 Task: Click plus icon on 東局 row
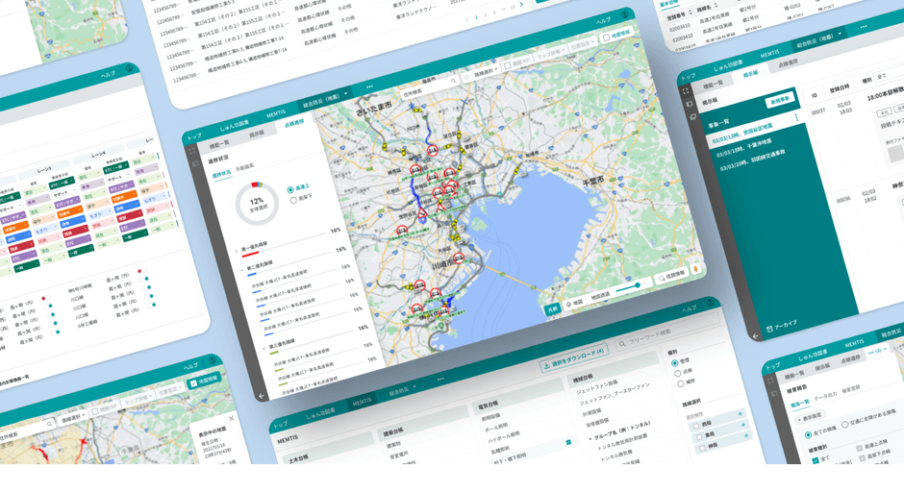coord(743,425)
